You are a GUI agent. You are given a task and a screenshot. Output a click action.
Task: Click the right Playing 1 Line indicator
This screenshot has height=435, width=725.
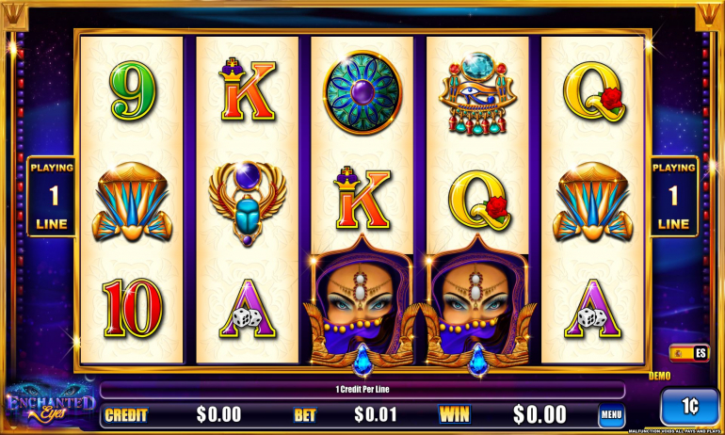pos(673,197)
